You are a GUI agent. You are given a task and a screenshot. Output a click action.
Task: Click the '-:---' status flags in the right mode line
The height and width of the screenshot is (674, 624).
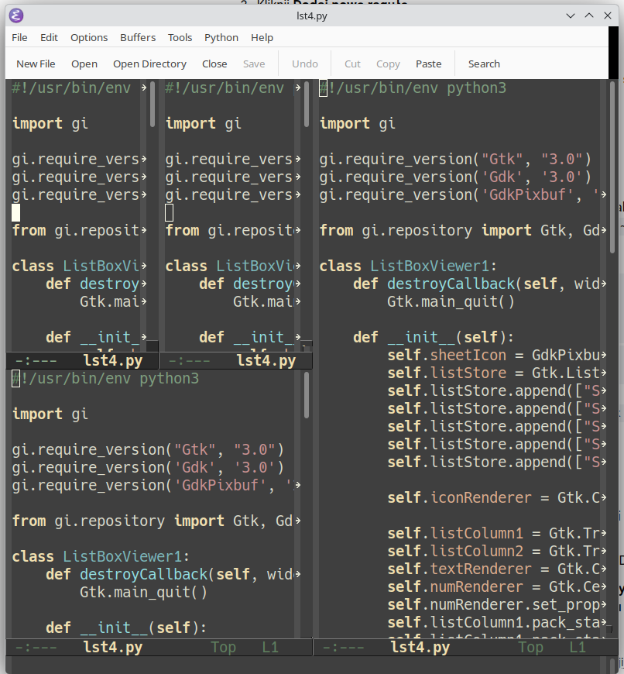tap(343, 648)
